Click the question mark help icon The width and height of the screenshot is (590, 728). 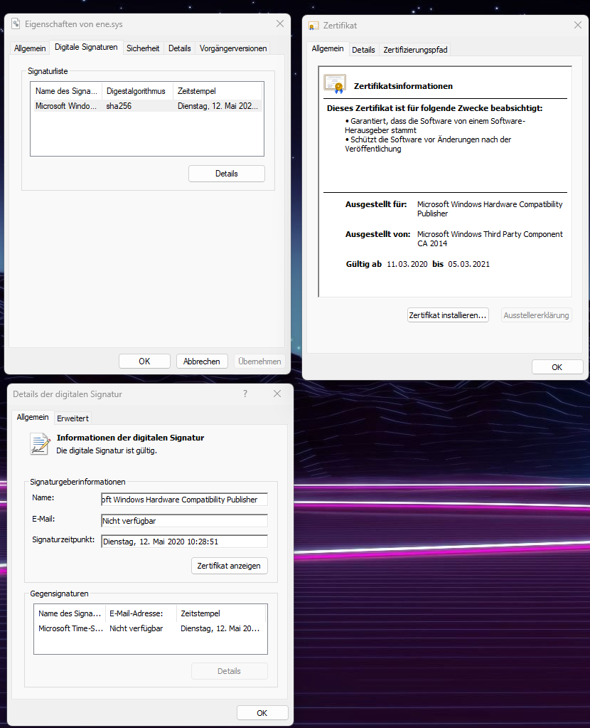(x=245, y=394)
